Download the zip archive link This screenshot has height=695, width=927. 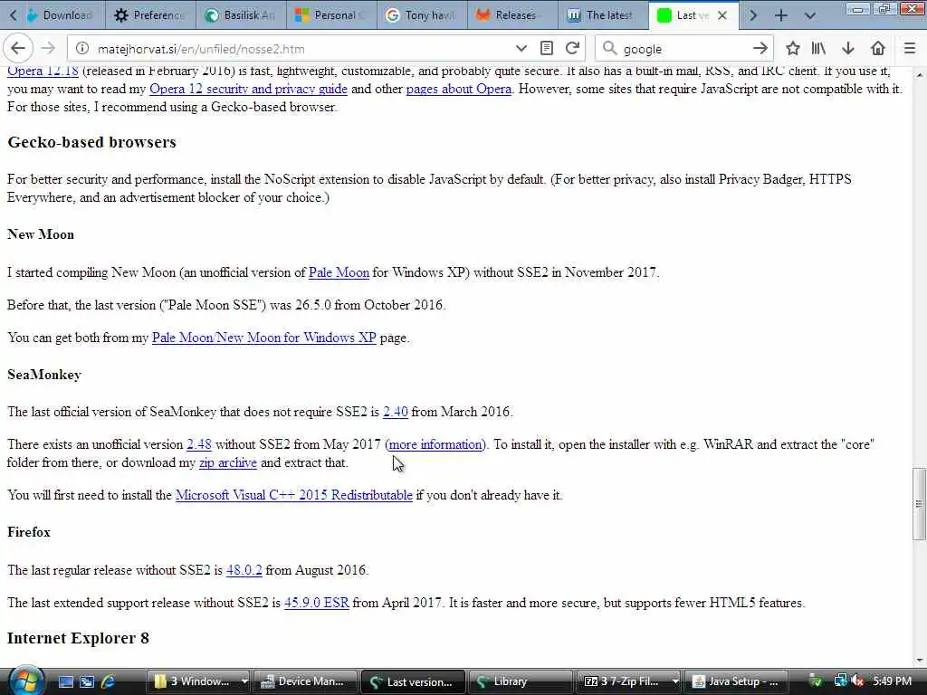tap(228, 462)
